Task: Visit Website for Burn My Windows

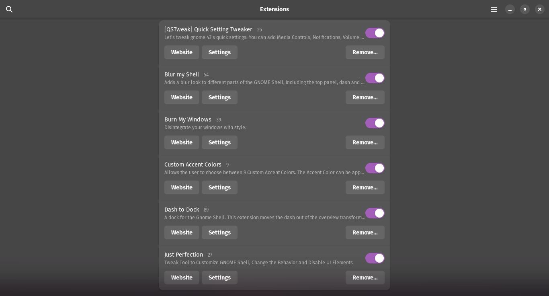Action: 182,142
